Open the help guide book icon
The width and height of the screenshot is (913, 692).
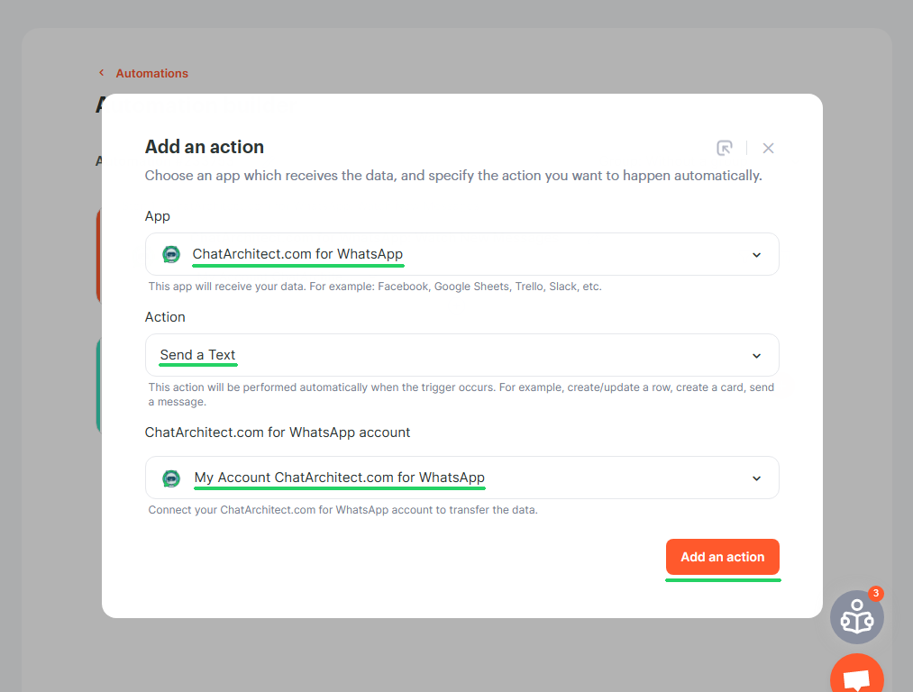click(856, 617)
